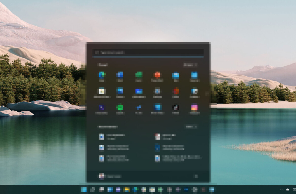Open Microsoft Edge from the pinned apps
Screen dimensions: 296x194
[x=102, y=75]
